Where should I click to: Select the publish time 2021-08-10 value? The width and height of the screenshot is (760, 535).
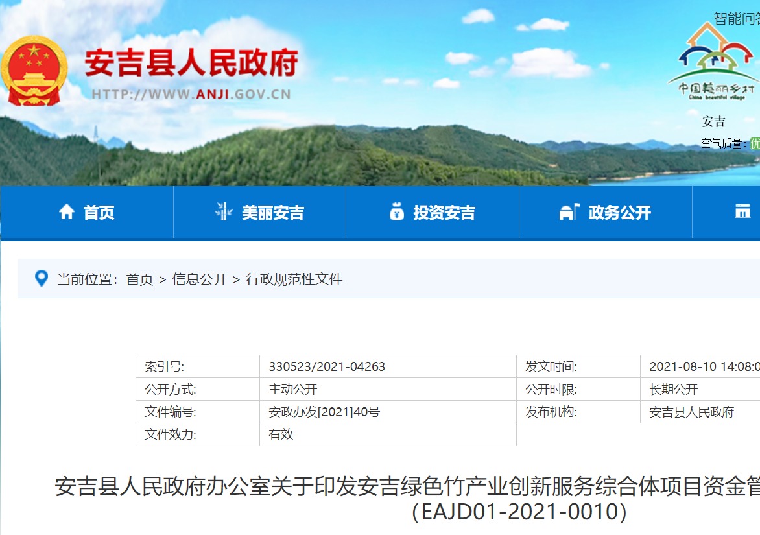(705, 366)
